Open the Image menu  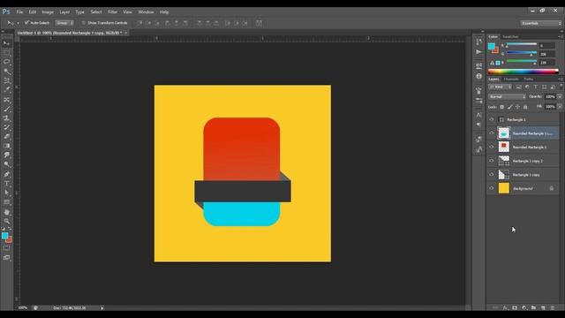[48, 11]
